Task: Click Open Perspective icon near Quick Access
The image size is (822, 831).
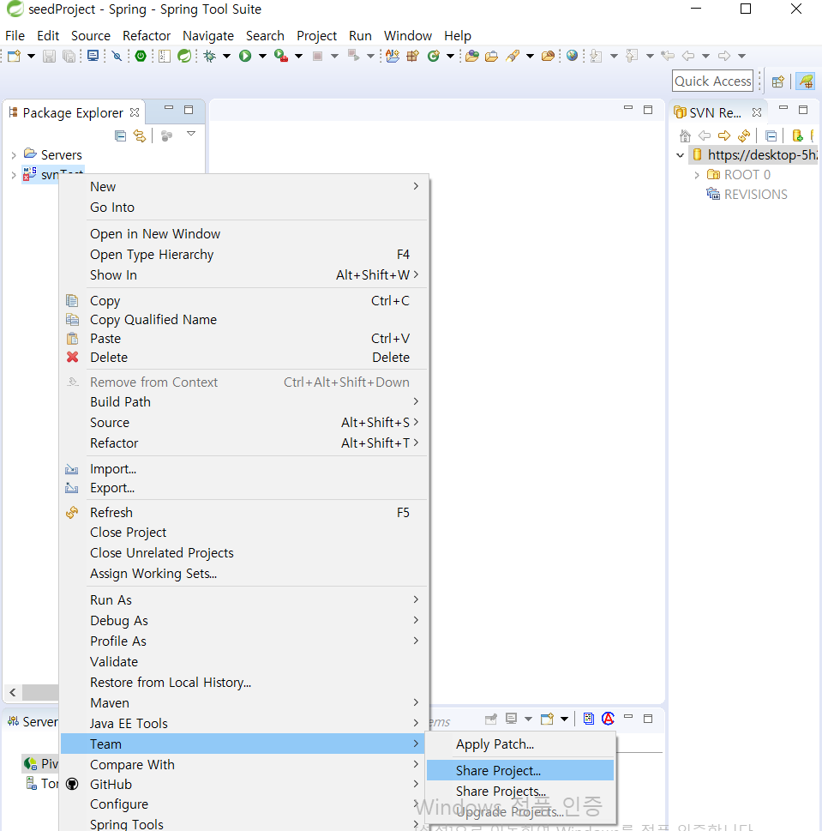Action: tap(777, 81)
